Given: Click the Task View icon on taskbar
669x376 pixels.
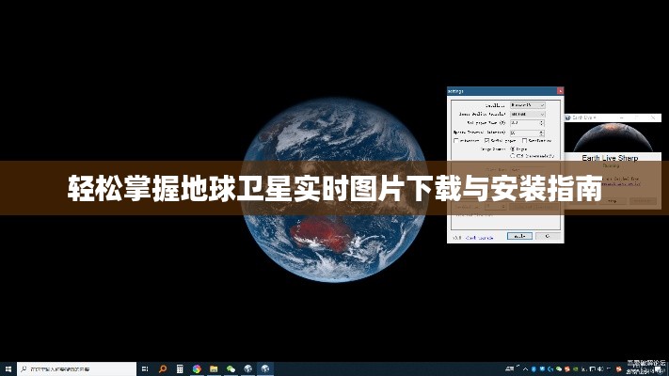Looking at the screenshot, I should click(x=146, y=368).
